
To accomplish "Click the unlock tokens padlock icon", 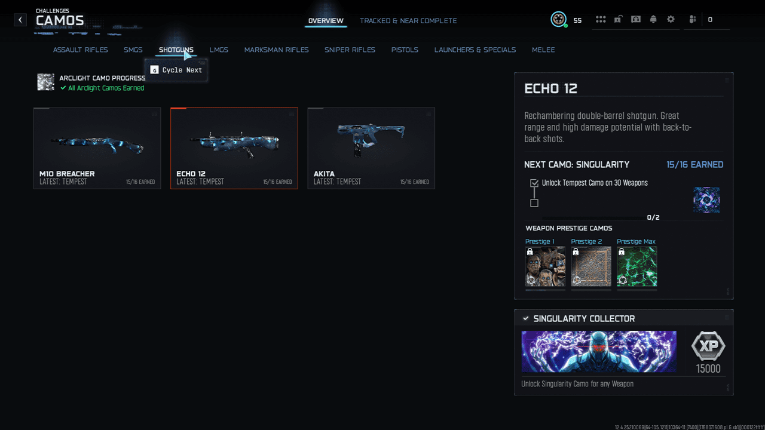I will [618, 20].
